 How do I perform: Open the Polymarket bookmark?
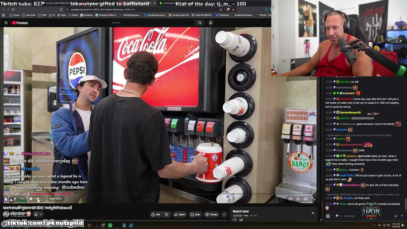click(222, 15)
